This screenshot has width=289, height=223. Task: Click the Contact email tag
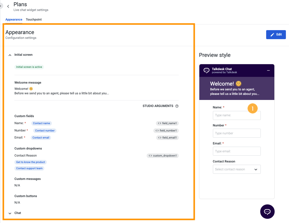pyautogui.click(x=41, y=138)
